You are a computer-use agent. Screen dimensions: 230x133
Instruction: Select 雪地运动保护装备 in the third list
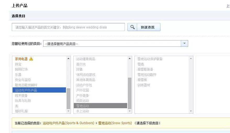click(x=150, y=59)
